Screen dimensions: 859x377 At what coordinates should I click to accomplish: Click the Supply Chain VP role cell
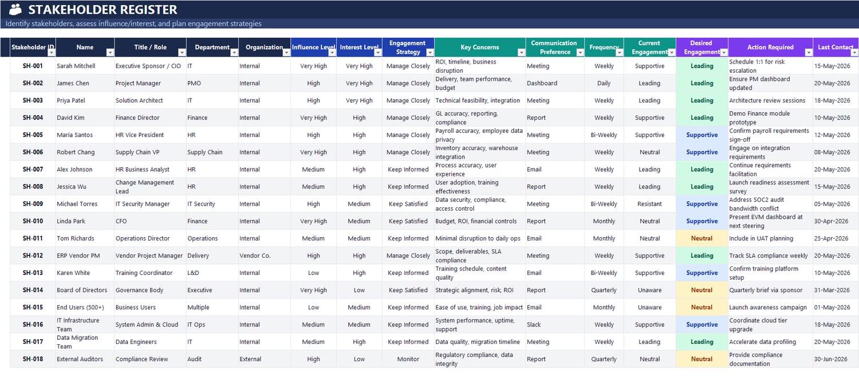[150, 152]
